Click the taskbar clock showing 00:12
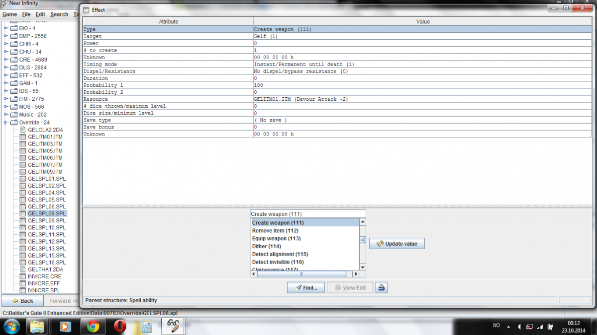Viewport: 597px width, 335px height. 573,323
